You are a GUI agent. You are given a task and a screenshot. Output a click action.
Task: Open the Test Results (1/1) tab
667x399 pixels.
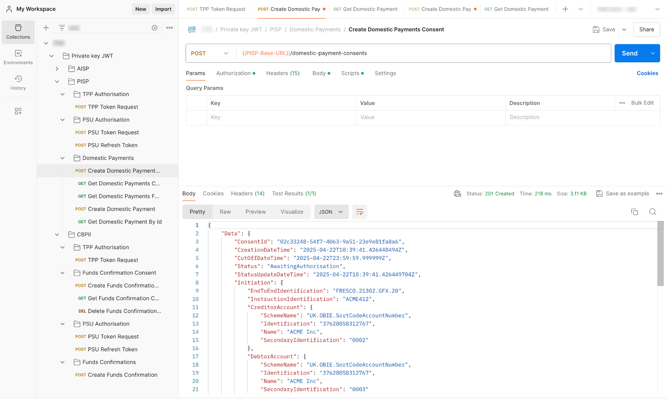pyautogui.click(x=294, y=193)
